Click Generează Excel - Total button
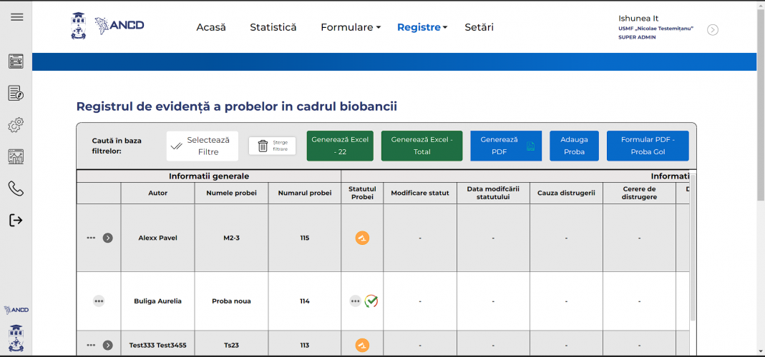765x357 pixels. tap(422, 146)
